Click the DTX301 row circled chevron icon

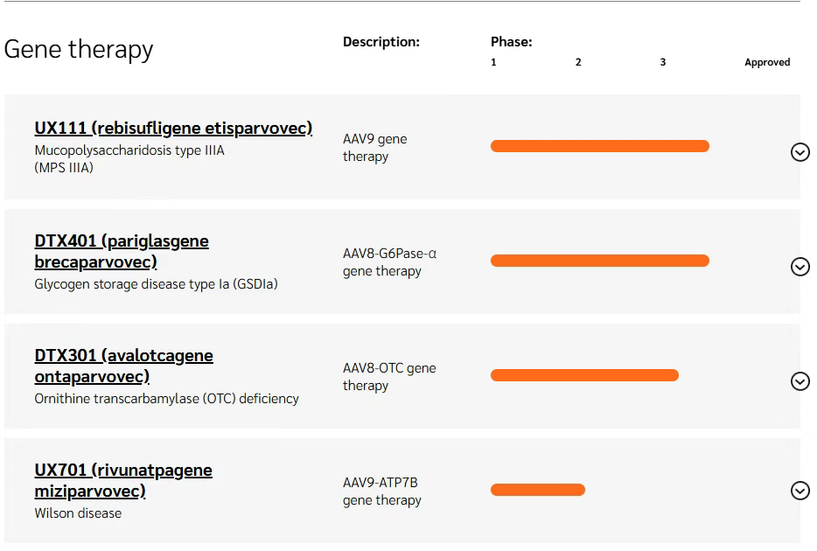[x=800, y=381]
